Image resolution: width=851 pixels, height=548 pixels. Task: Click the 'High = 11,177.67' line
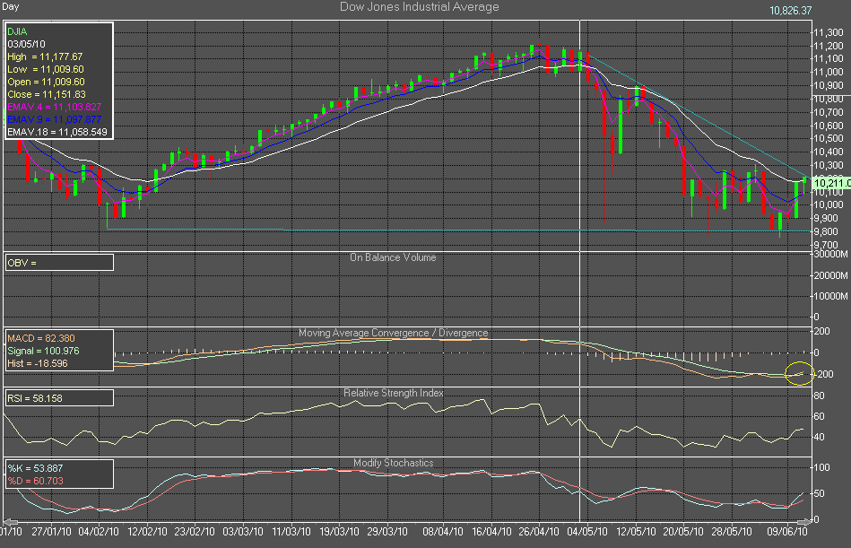pos(45,57)
